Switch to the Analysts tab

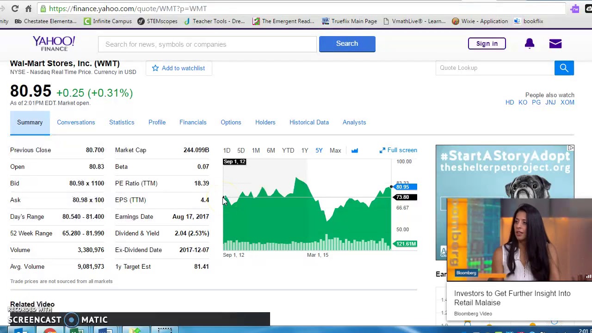pyautogui.click(x=354, y=122)
